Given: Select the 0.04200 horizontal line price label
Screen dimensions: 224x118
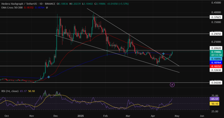Looking at the screenshot, I should (216, 83).
